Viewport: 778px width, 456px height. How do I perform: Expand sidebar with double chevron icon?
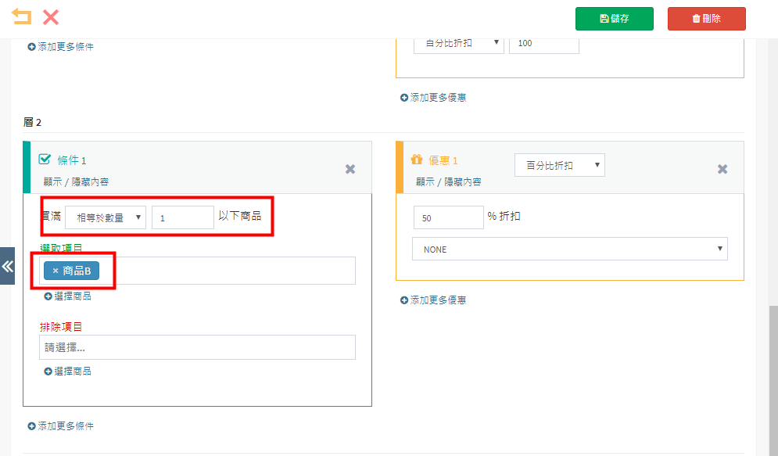point(8,266)
